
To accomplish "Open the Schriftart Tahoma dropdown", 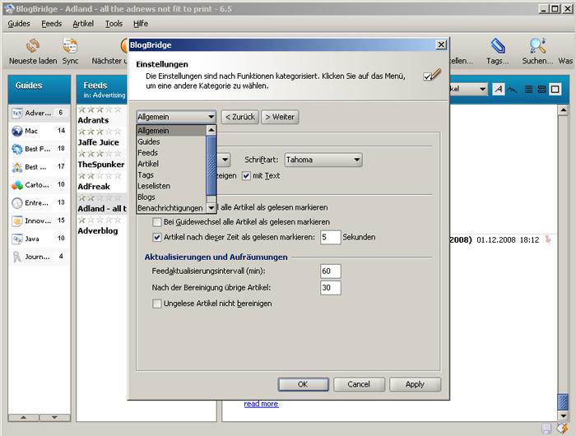I will [323, 160].
